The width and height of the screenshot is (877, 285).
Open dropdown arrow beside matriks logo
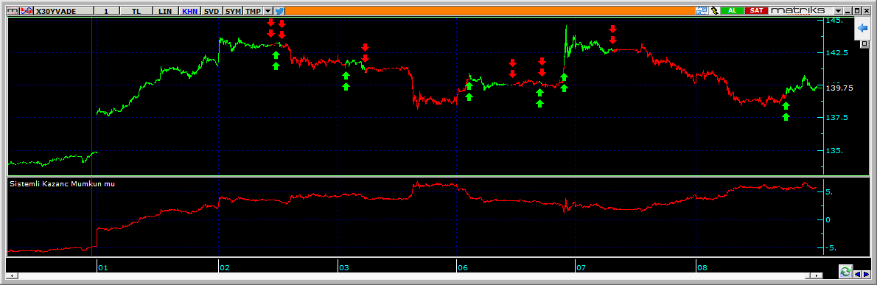click(838, 10)
